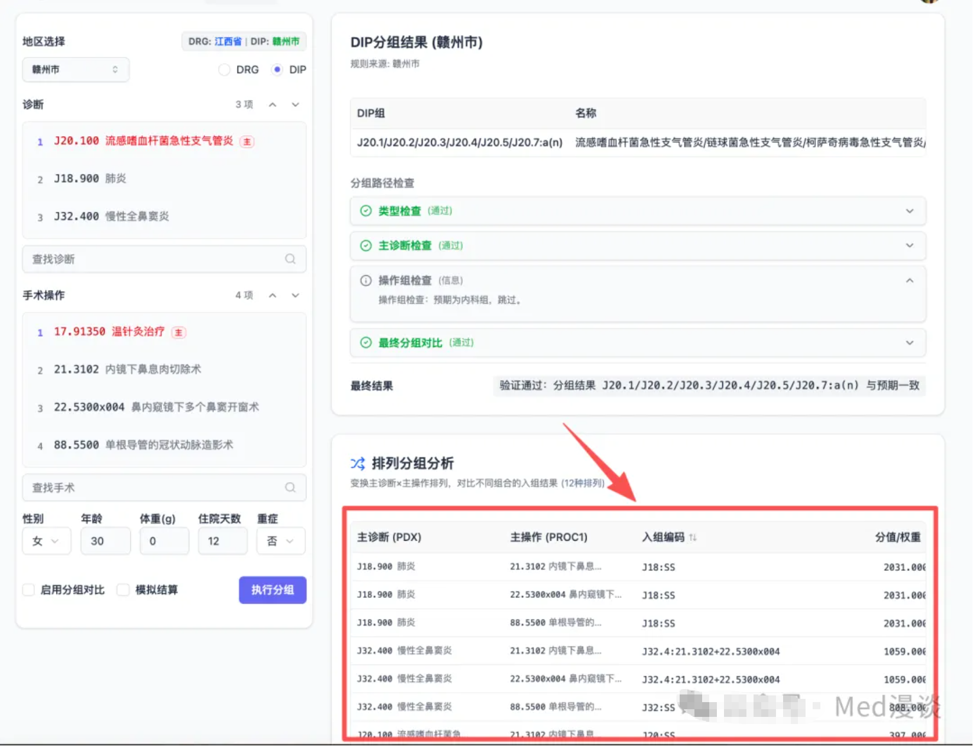Click the up arrow beside 手术操作 4 项
The width and height of the screenshot is (973, 747).
click(x=273, y=296)
